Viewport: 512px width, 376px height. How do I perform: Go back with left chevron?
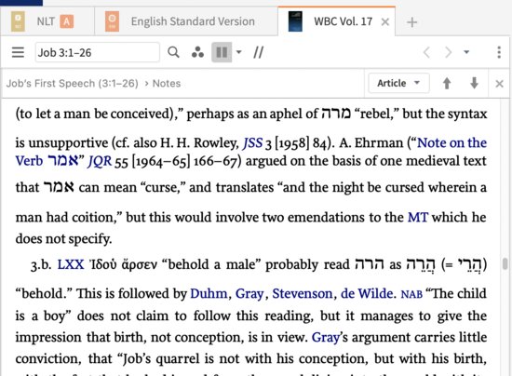click(x=426, y=52)
